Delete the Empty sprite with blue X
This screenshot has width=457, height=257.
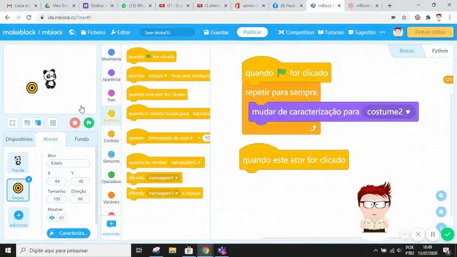(29, 180)
